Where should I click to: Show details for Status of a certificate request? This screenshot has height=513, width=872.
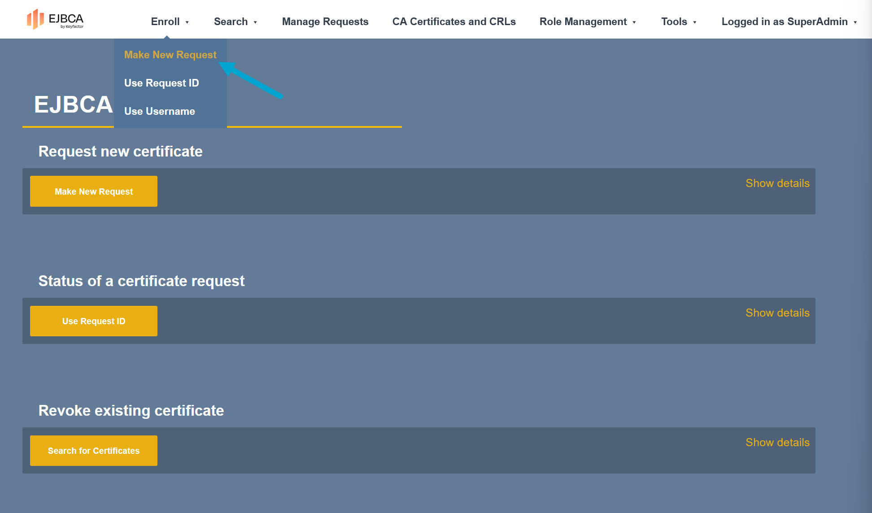pyautogui.click(x=777, y=313)
